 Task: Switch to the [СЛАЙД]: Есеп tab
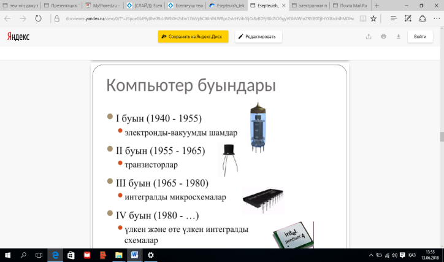pos(145,6)
